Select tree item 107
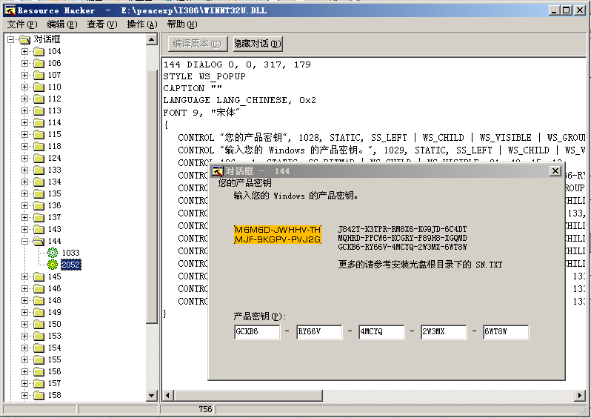 coord(54,75)
